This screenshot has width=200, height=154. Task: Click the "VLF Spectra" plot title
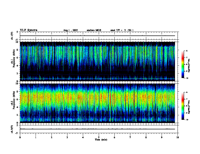click(29, 30)
